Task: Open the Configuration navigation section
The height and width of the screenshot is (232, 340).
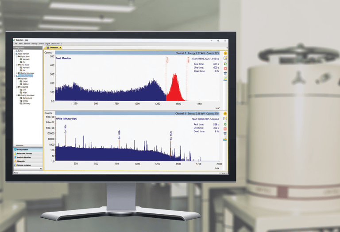Action: pyautogui.click(x=28, y=149)
